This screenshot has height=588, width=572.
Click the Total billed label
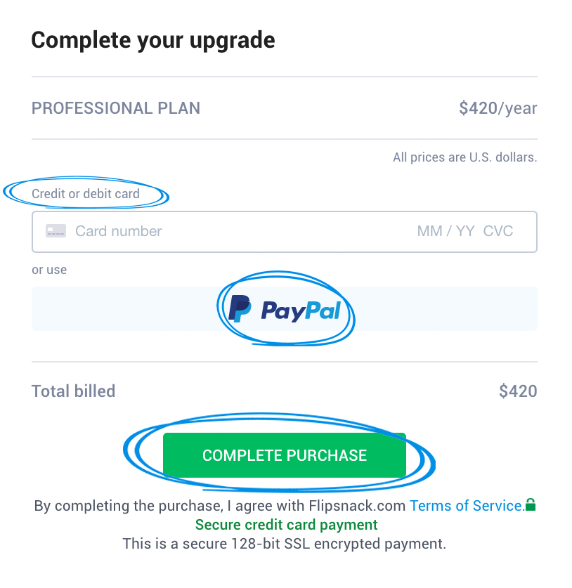(74, 391)
